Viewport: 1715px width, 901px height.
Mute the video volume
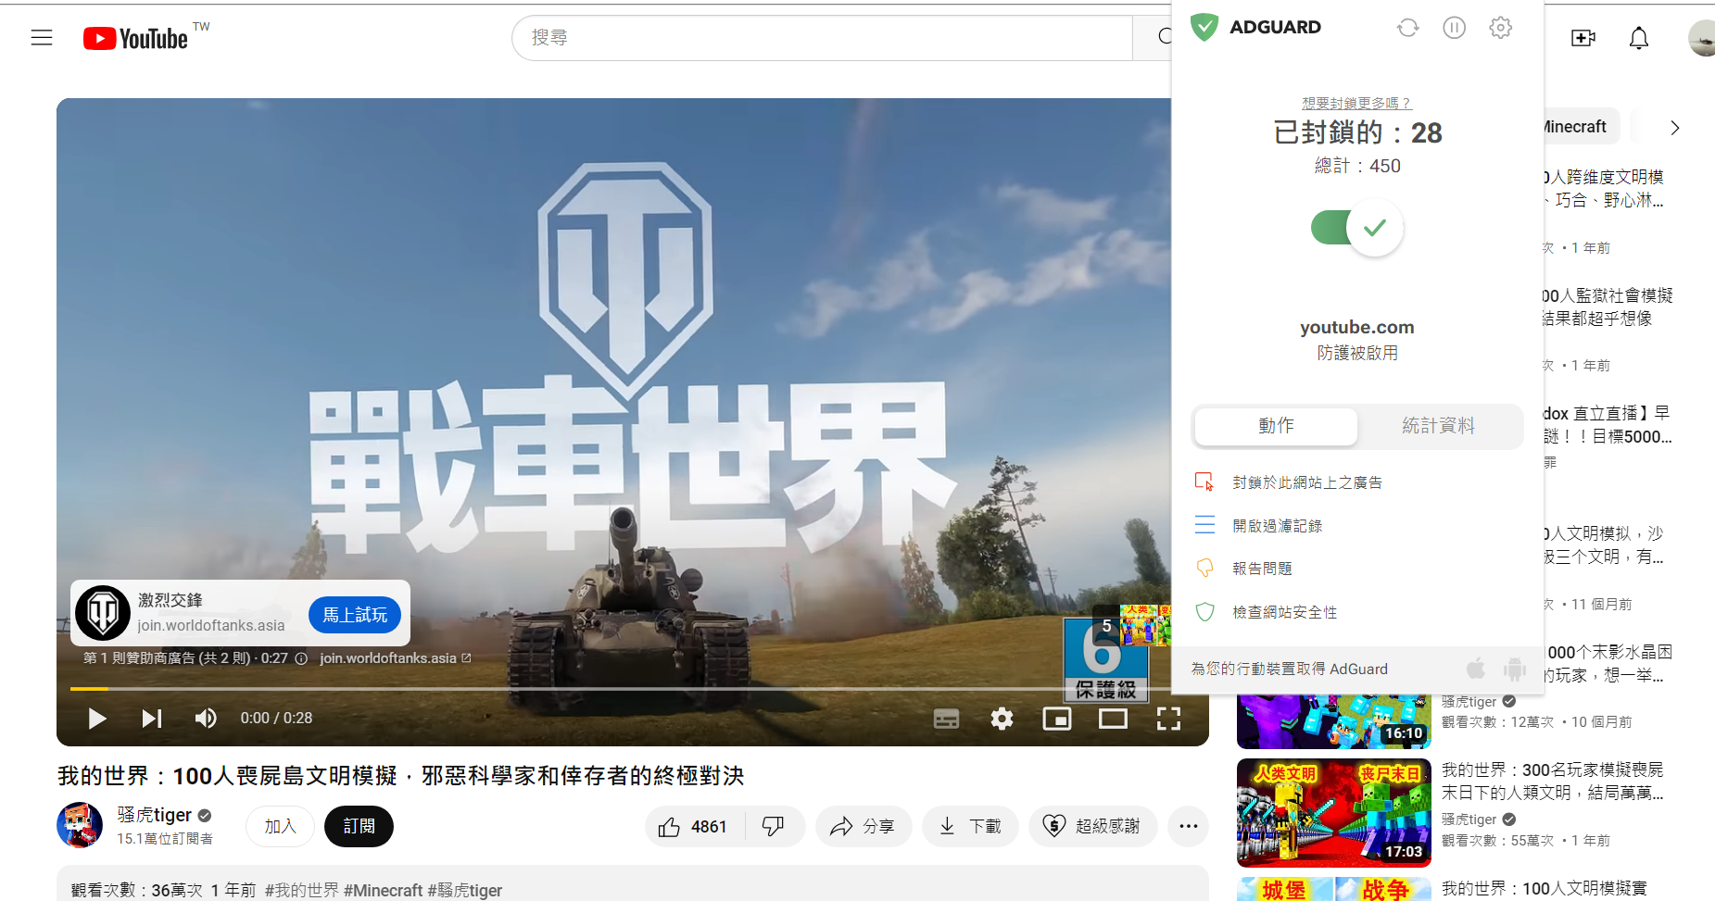tap(206, 719)
